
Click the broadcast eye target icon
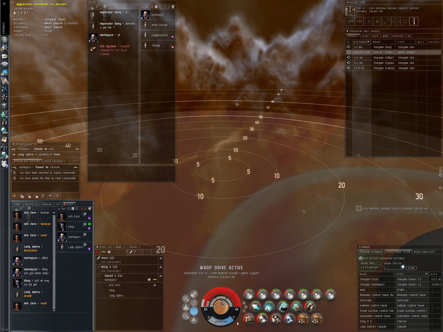point(14,196)
